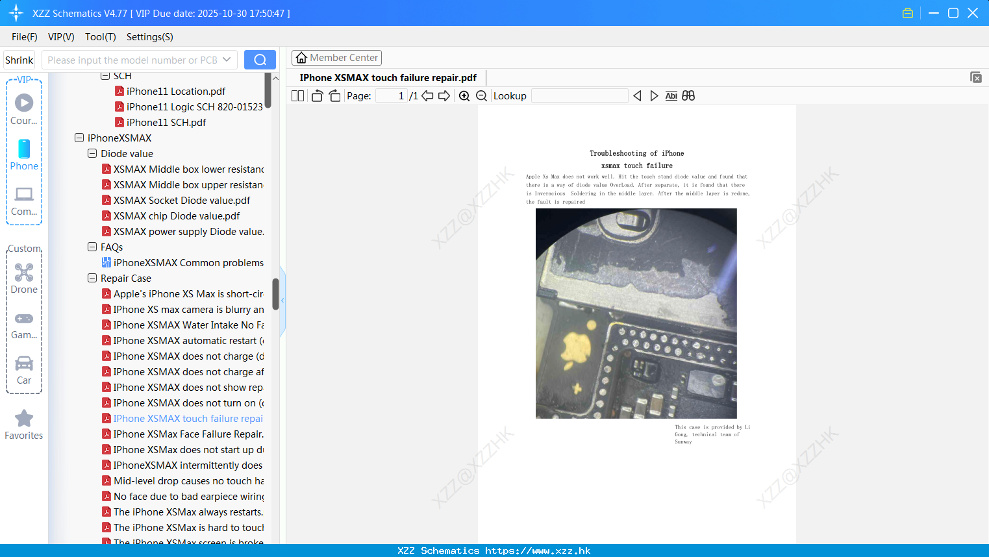Collapse the iPhoneXSMAX tree node
This screenshot has height=557, width=989.
(x=79, y=138)
